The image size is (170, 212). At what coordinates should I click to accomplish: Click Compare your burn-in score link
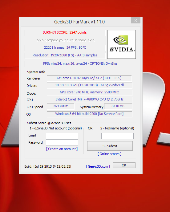pyautogui.click(x=66, y=40)
